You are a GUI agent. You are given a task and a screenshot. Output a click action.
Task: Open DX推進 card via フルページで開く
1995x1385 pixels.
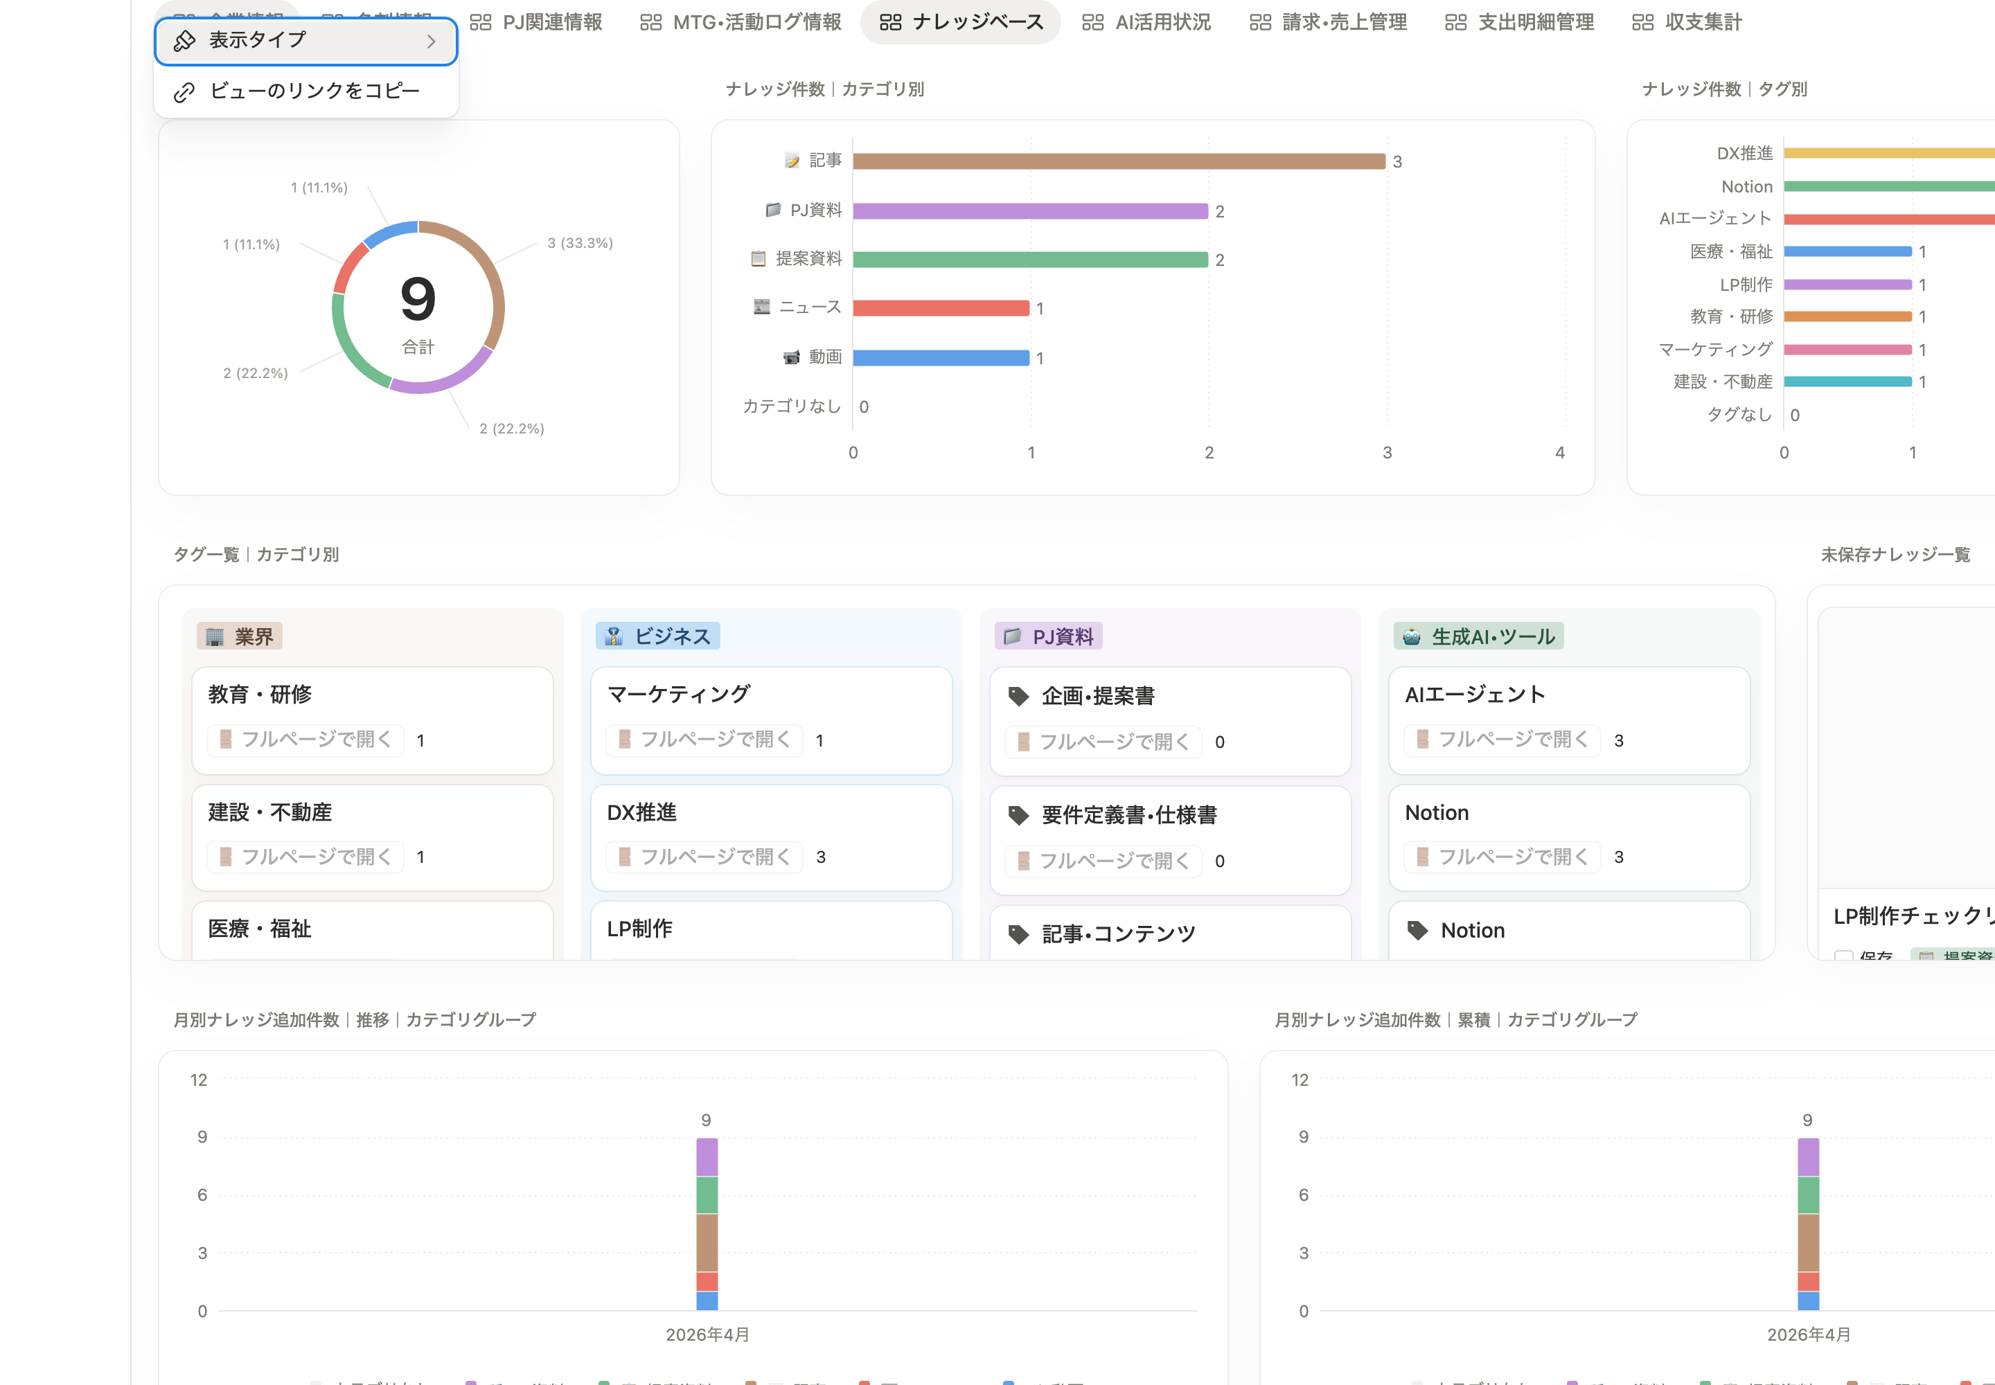point(705,857)
